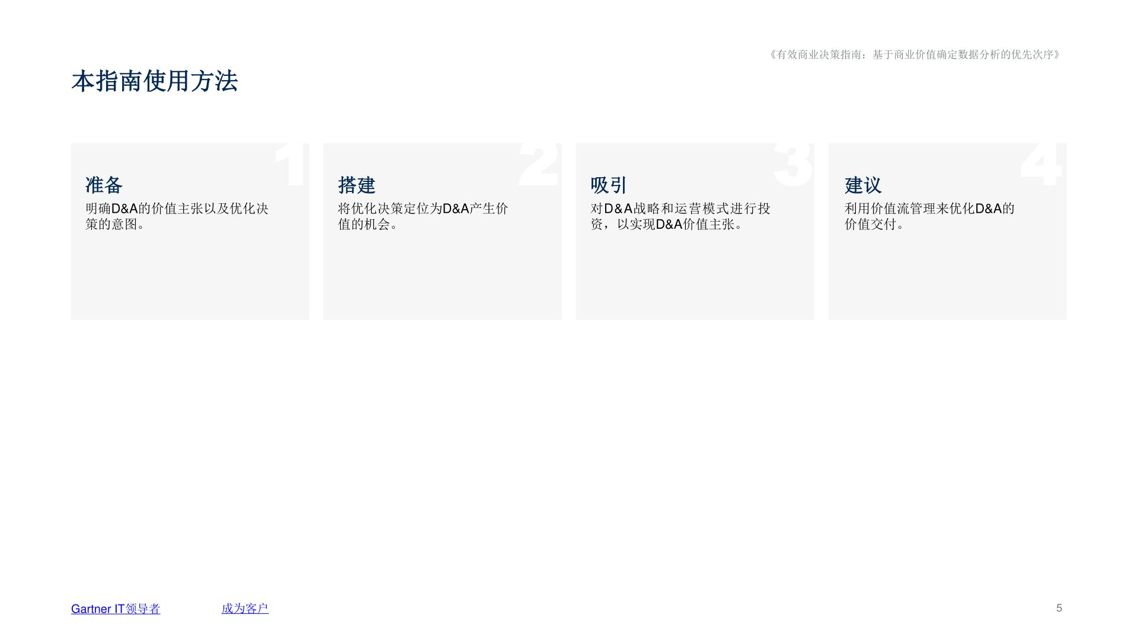The height and width of the screenshot is (640, 1138).
Task: Select the description starting 利用价值流管理
Action: [929, 216]
